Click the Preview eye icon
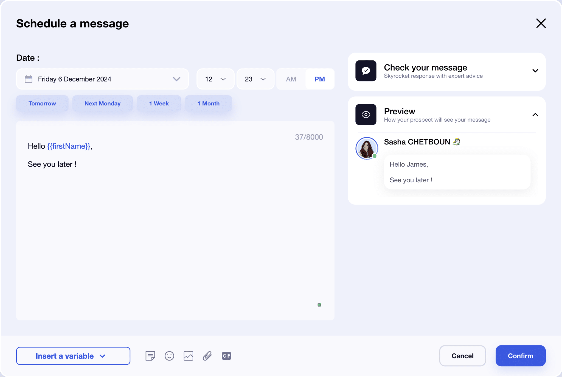The height and width of the screenshot is (377, 562). tap(366, 115)
